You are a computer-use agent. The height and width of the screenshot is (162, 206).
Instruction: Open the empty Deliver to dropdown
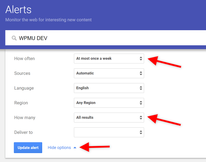coord(109,132)
